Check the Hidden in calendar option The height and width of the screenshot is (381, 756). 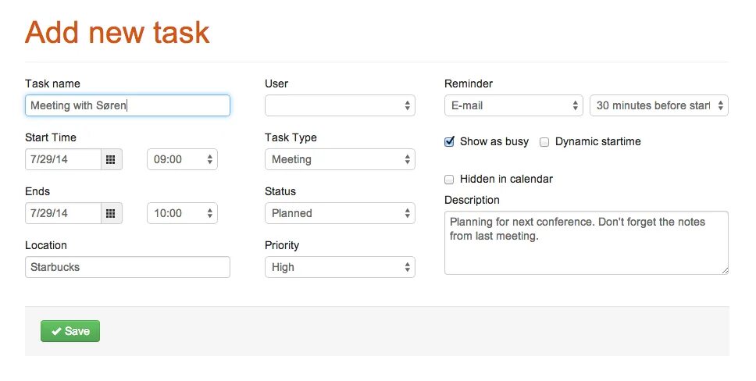pyautogui.click(x=449, y=180)
